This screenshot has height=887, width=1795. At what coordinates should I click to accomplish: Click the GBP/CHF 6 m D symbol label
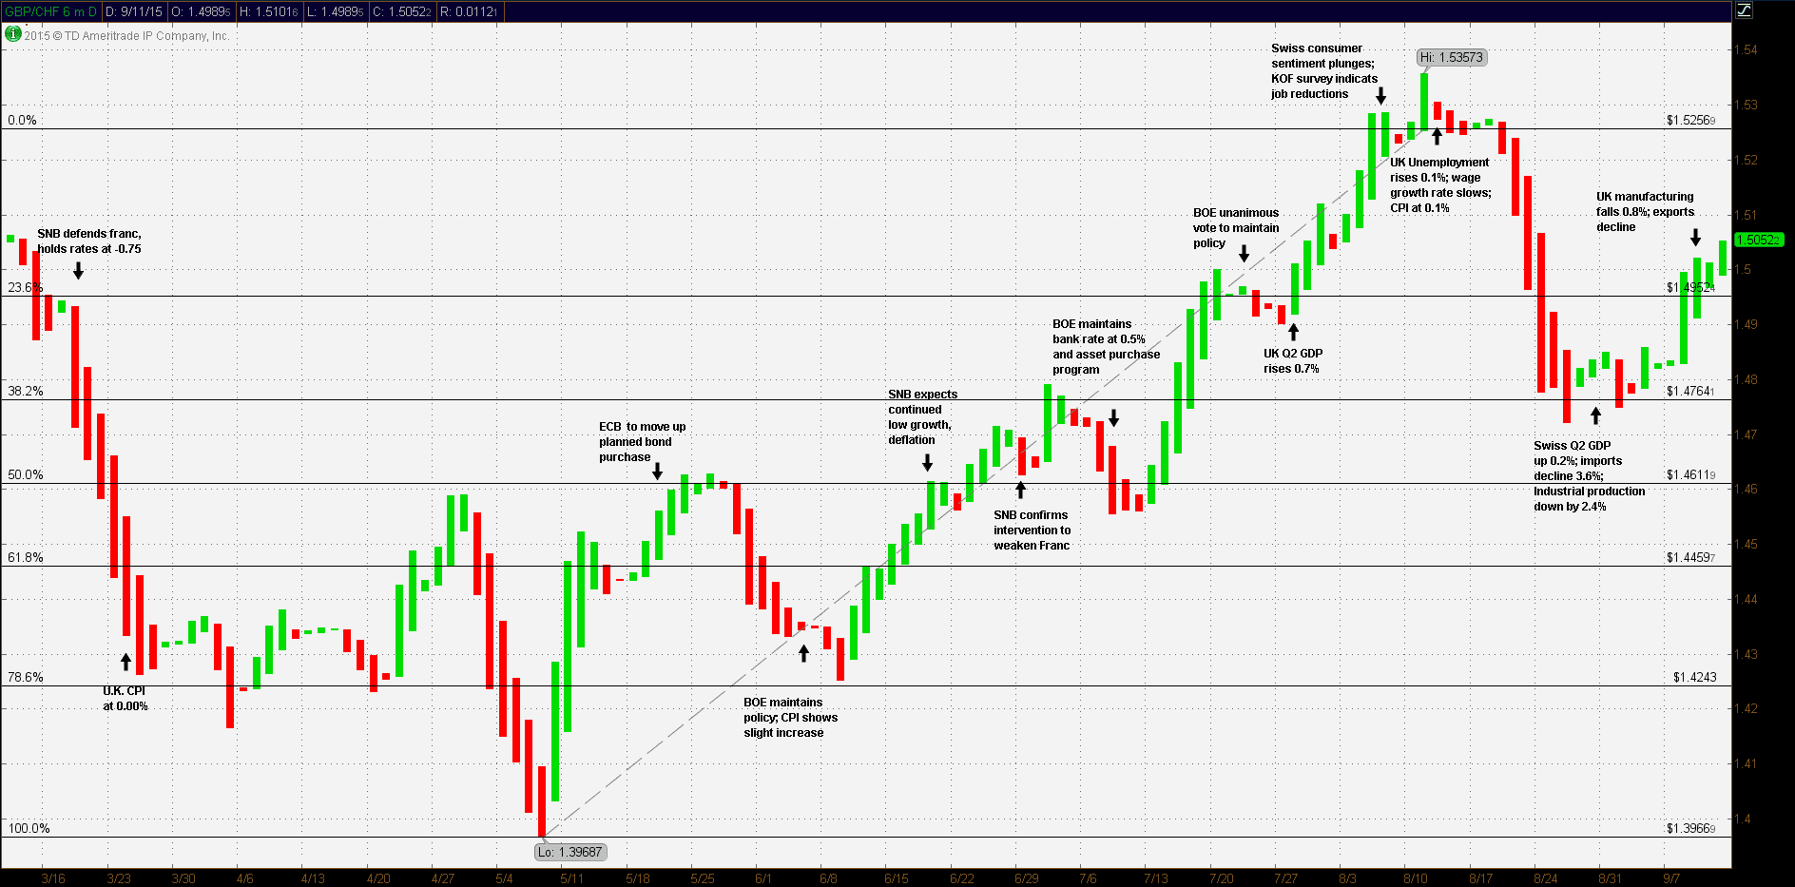pyautogui.click(x=51, y=11)
